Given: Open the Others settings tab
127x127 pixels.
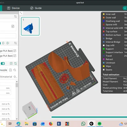Looking at the screenshot, I should (x=16, y=77).
